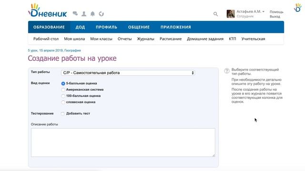This screenshot has width=305, height=171.
Task: Select the словесная оценка radio button
Action: click(x=63, y=102)
